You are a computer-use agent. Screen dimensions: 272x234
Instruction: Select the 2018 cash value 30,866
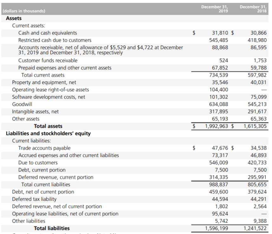pyautogui.click(x=258, y=33)
